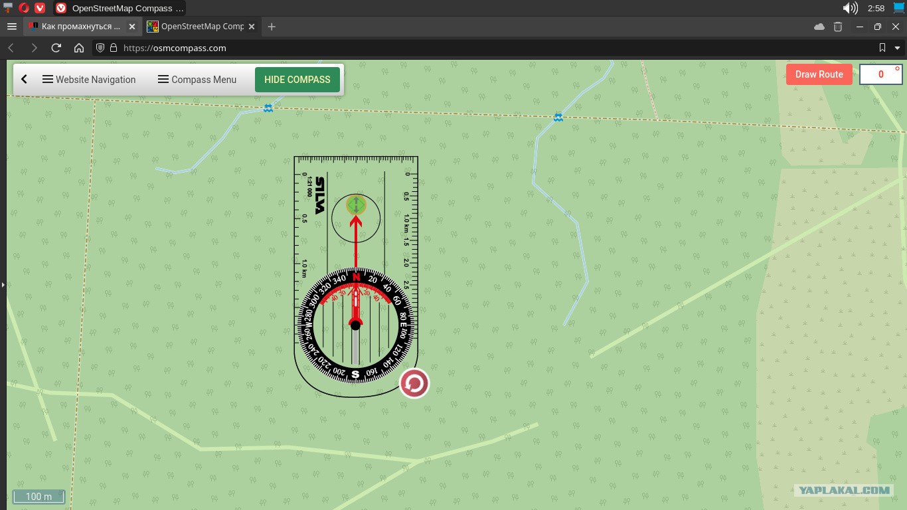907x510 pixels.
Task: Click the back chevron in the page toolbar
Action: click(25, 79)
